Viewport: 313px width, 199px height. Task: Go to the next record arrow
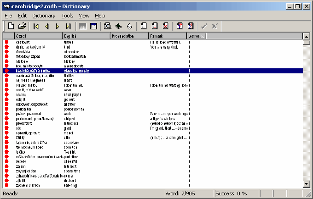tap(58, 26)
